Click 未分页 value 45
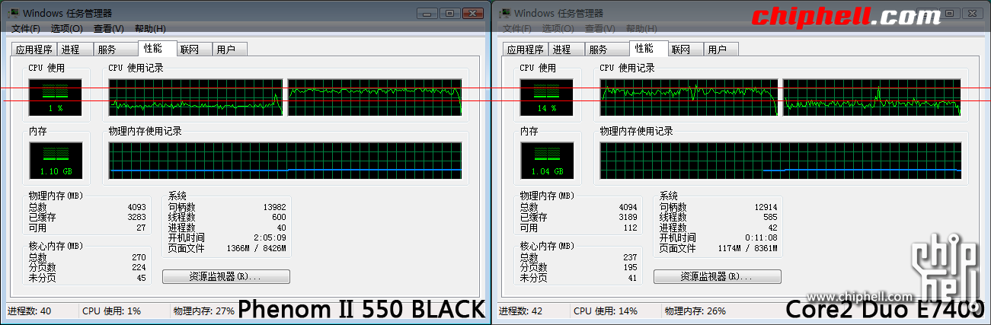 [141, 279]
